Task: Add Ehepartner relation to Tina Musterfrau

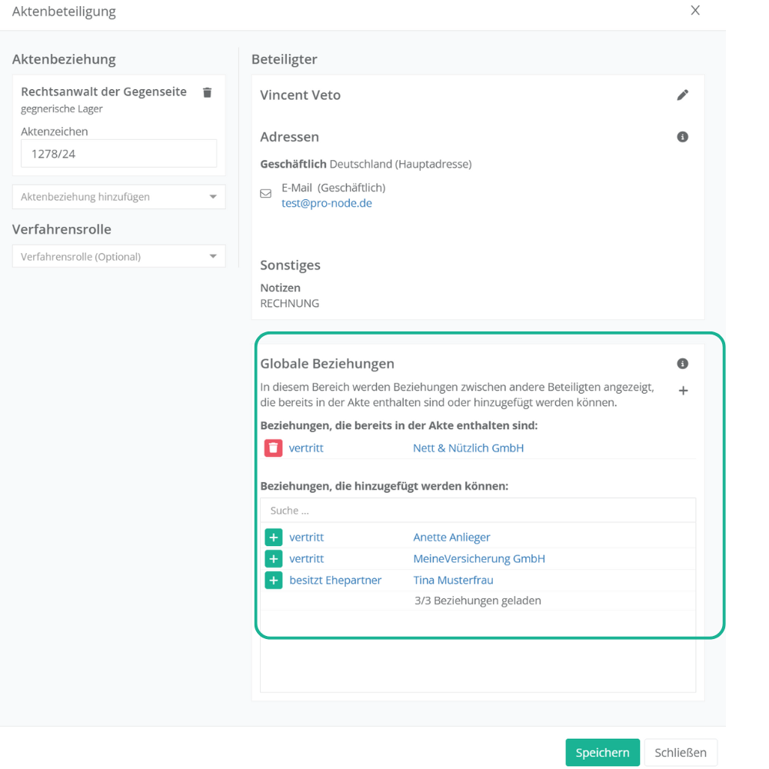Action: click(273, 581)
